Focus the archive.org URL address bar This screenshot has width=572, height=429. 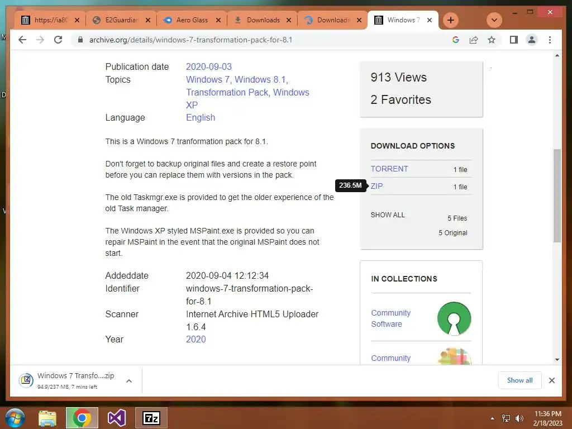pos(261,40)
